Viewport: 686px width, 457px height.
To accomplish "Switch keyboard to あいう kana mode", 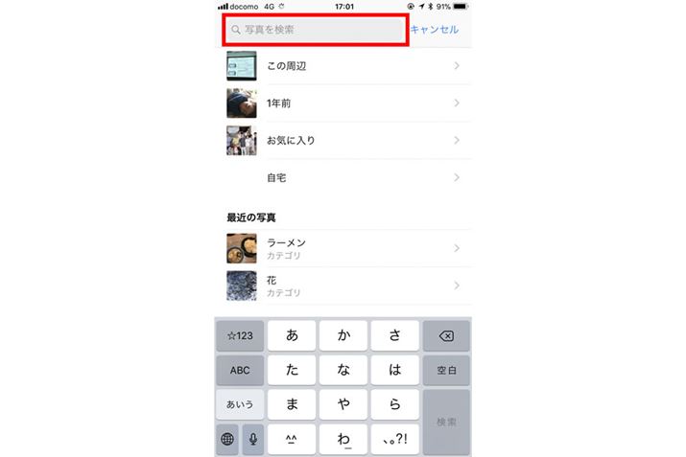I will tap(240, 404).
